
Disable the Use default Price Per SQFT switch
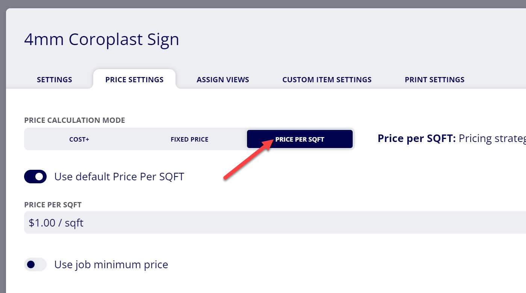click(35, 177)
